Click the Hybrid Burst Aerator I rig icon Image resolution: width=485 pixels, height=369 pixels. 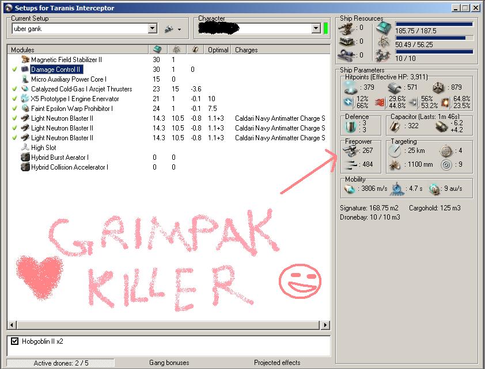(25, 157)
